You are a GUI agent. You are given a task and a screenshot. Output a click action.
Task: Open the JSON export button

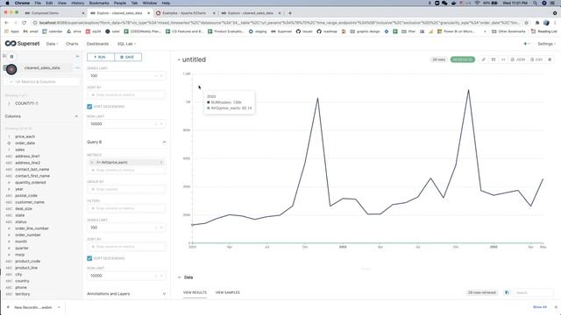click(x=518, y=59)
